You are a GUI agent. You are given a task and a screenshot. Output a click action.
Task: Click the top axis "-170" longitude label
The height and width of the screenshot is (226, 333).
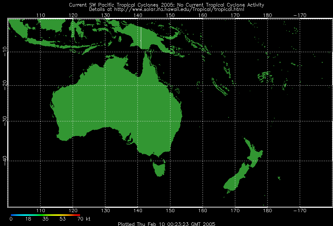click(300, 15)
